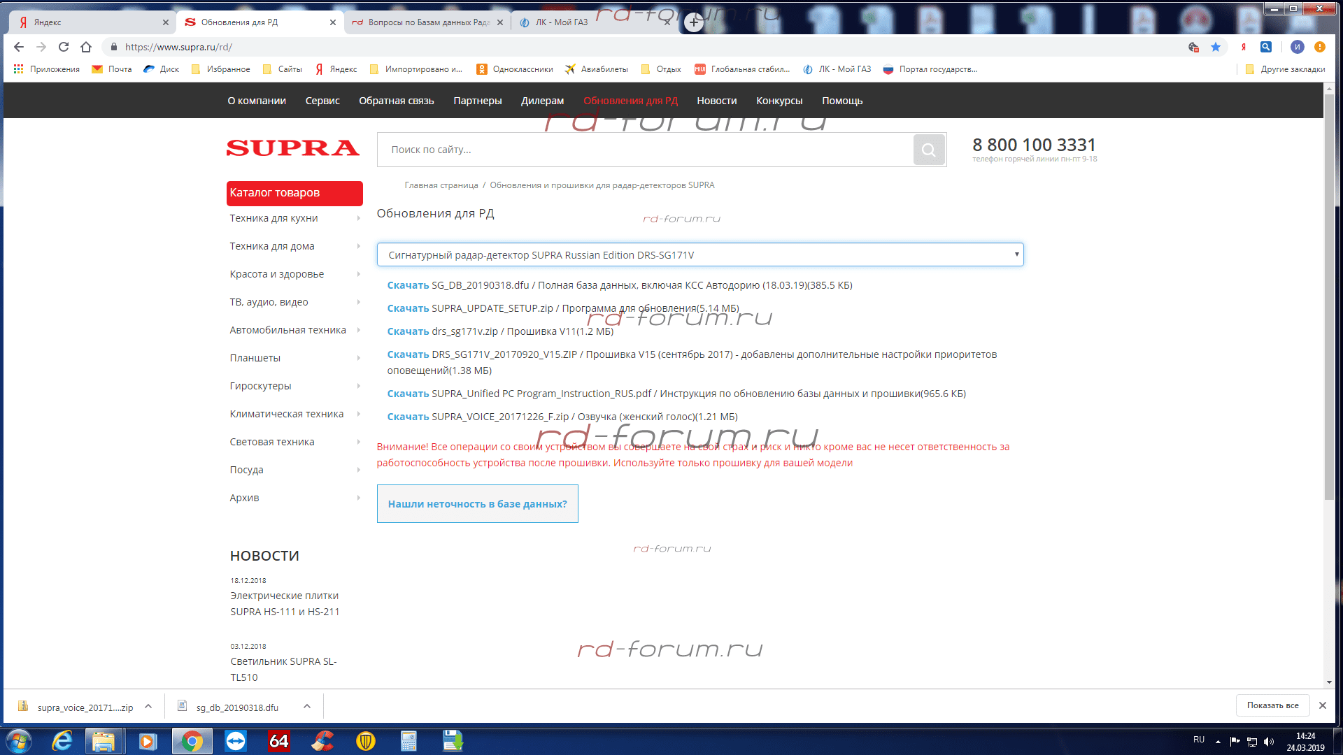Click the browser back arrow
Image resolution: width=1343 pixels, height=755 pixels.
[x=19, y=47]
